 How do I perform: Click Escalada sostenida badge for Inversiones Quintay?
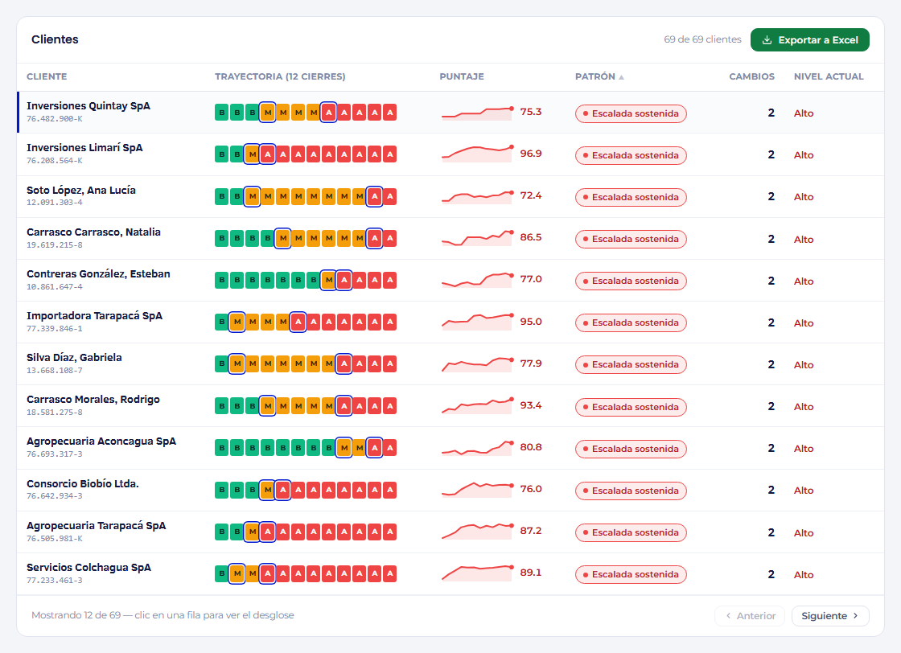[x=631, y=113]
